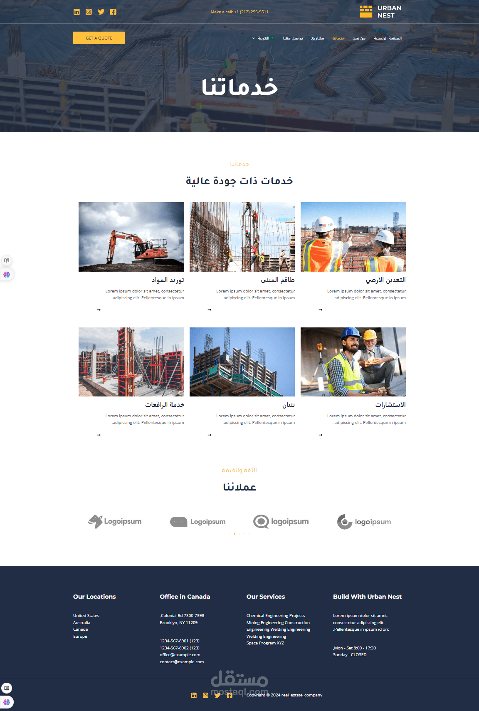Viewport: 479px width, 711px height.
Task: Open the Twitter icon in top bar
Action: click(101, 12)
